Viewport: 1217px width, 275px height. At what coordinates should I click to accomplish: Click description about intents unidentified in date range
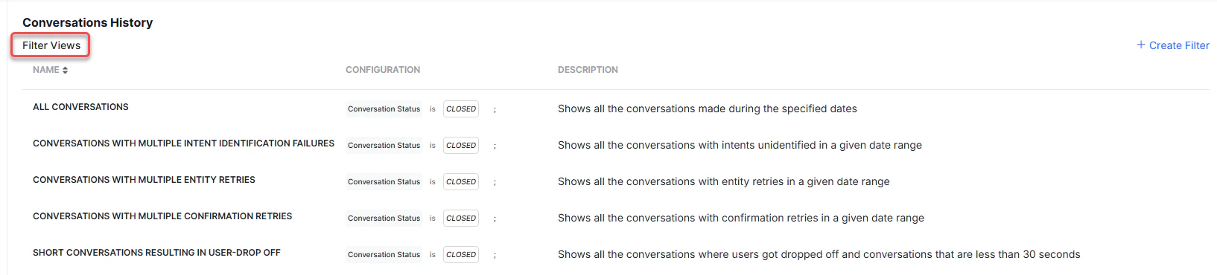tap(740, 145)
